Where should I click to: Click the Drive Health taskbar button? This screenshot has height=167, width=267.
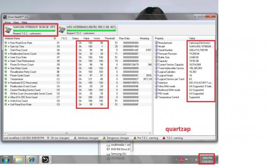coord(45,160)
